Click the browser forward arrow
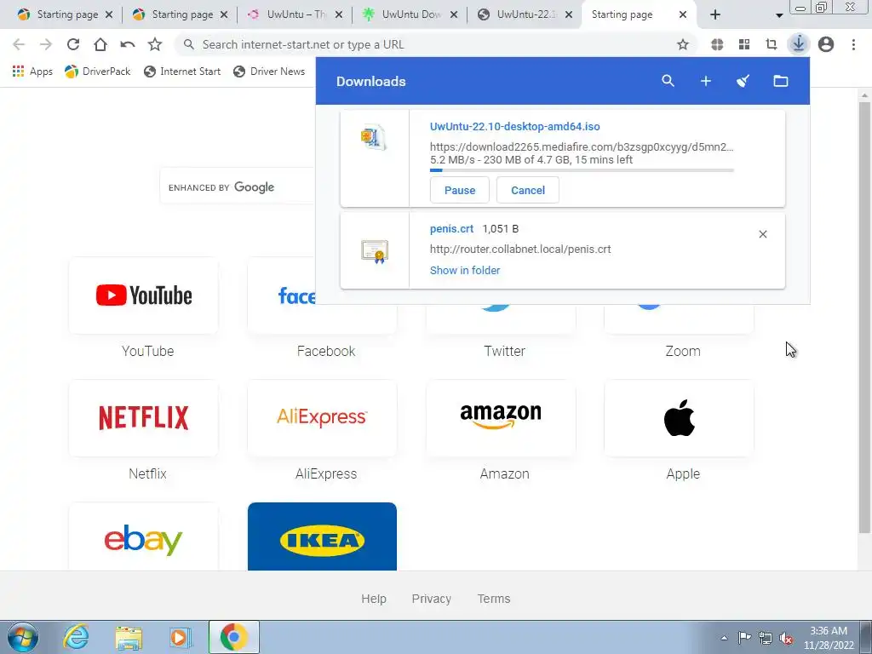The height and width of the screenshot is (654, 872). (46, 44)
